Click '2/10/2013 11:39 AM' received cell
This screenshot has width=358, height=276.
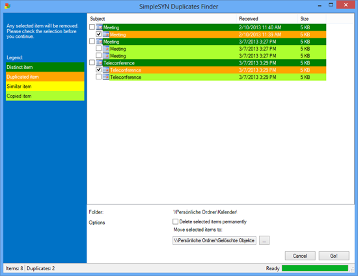pyautogui.click(x=260, y=34)
